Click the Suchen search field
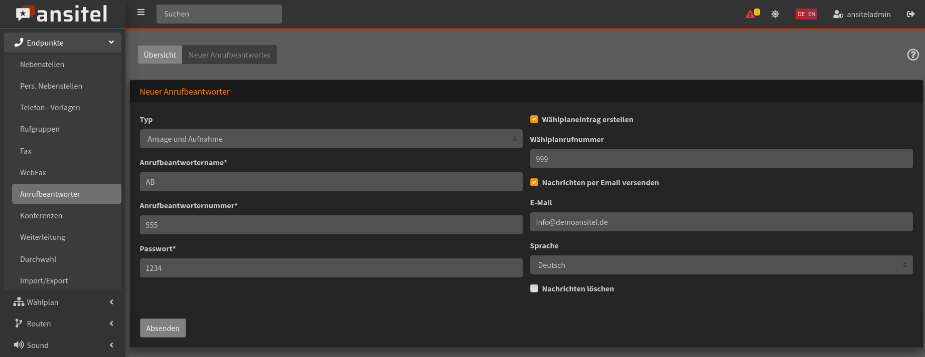Image resolution: width=925 pixels, height=357 pixels. pyautogui.click(x=219, y=14)
